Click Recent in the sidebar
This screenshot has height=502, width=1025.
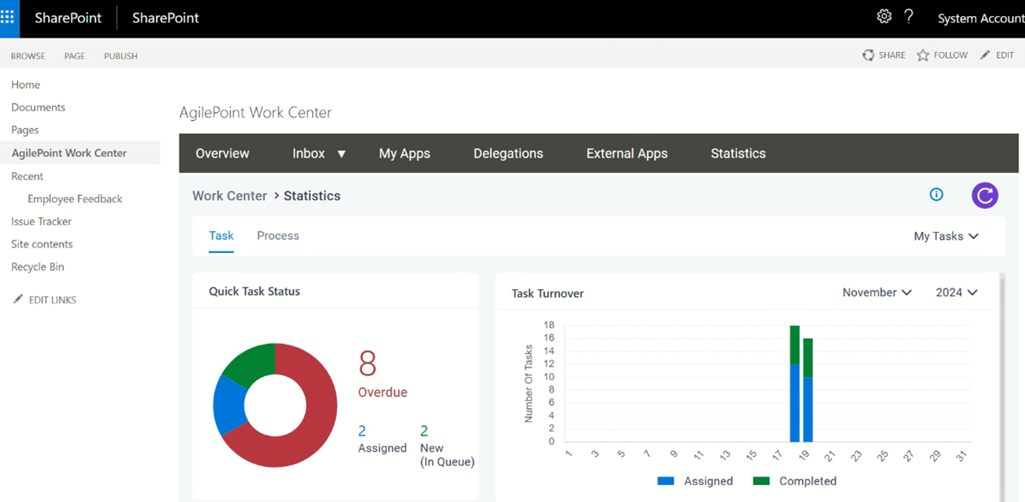27,176
